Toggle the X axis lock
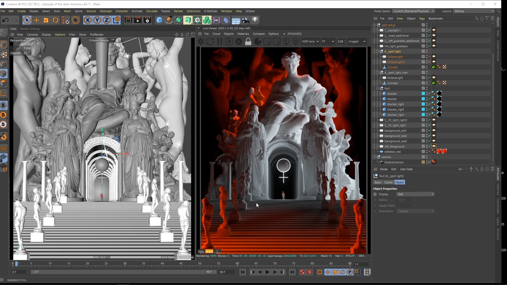This screenshot has width=507, height=285. (x=88, y=20)
